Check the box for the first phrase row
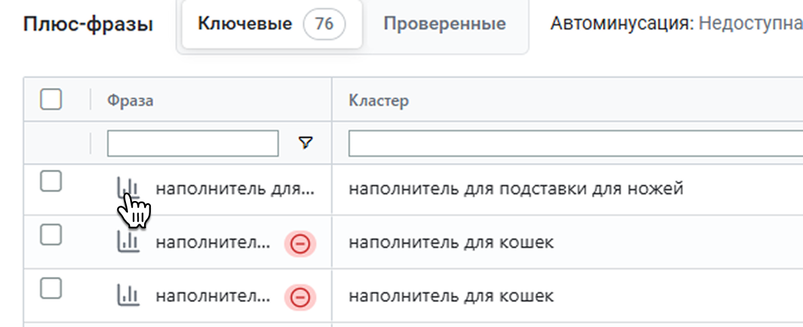Screen dimensions: 803x327 (51, 181)
